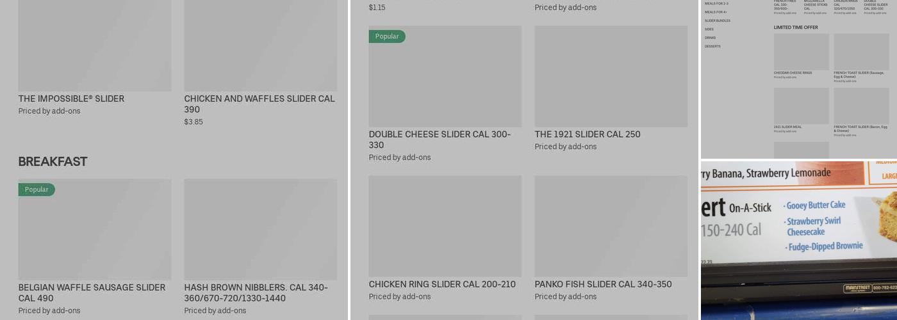
Task: Click the Hash Brown Nibblers image
Action: pos(260,229)
